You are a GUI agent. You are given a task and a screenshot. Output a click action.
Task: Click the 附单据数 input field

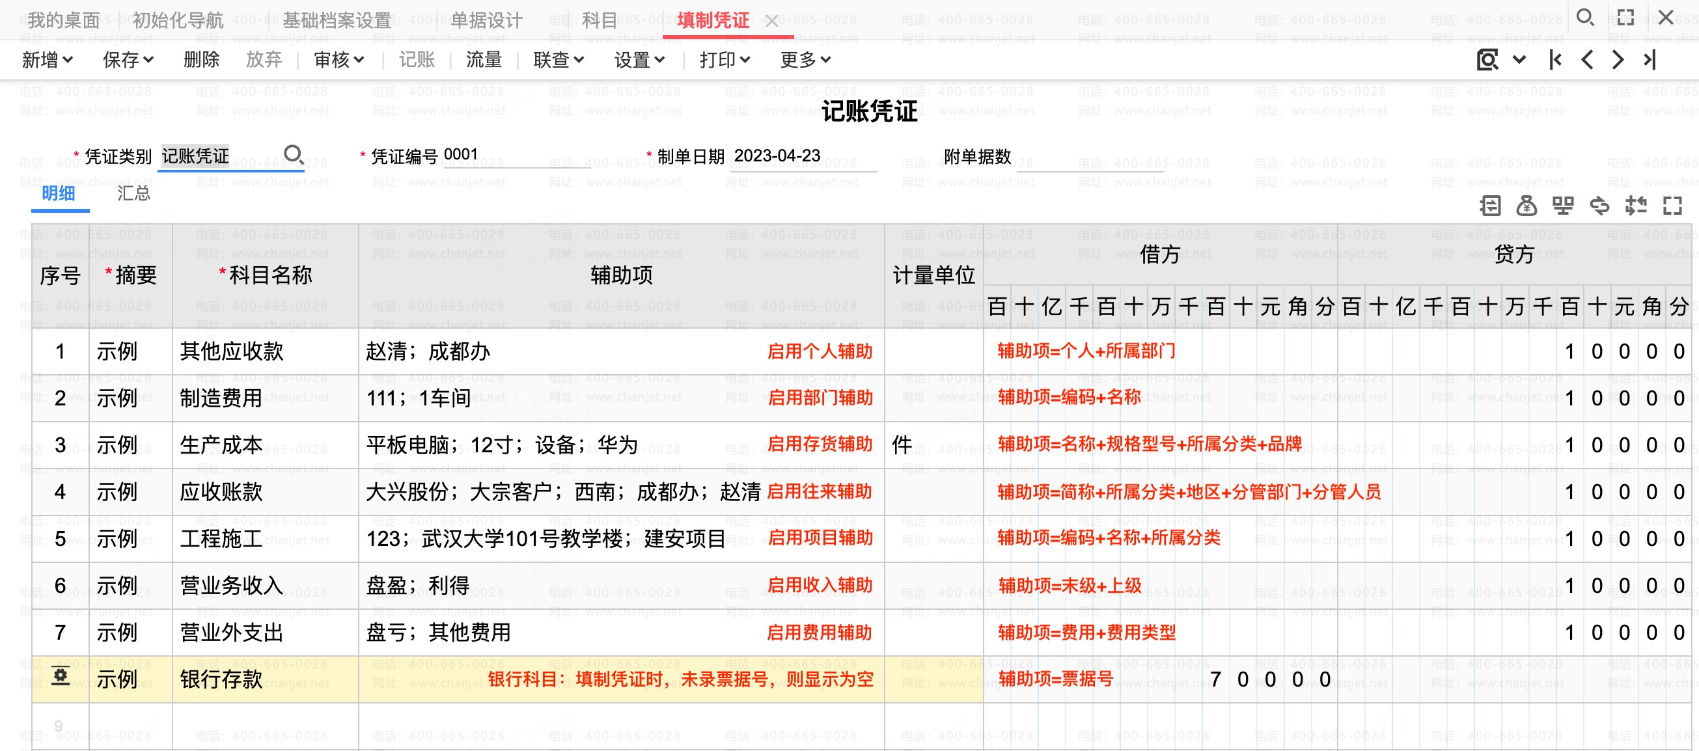click(1090, 156)
